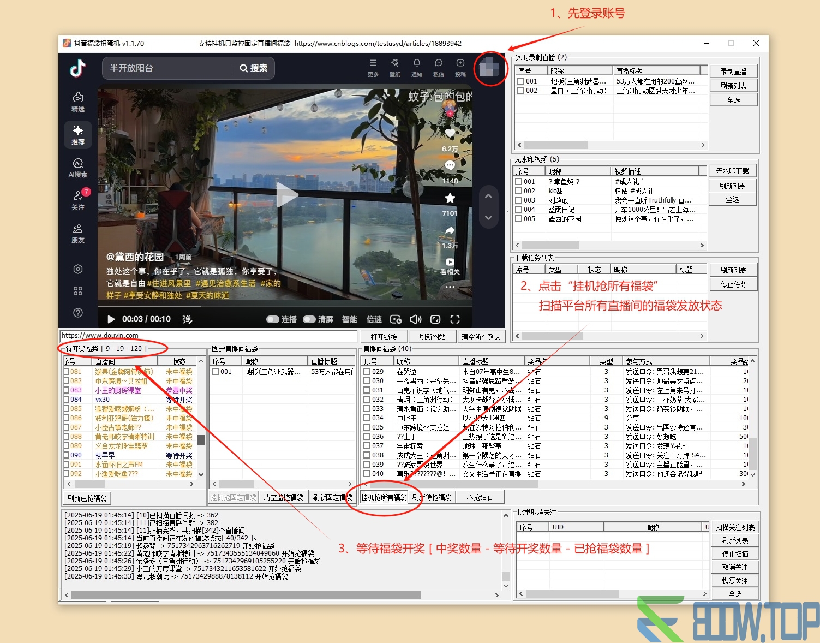Viewport: 820px width, 643px height.
Task: Check row 002 墨白 in 实时录制直播
Action: [x=521, y=91]
